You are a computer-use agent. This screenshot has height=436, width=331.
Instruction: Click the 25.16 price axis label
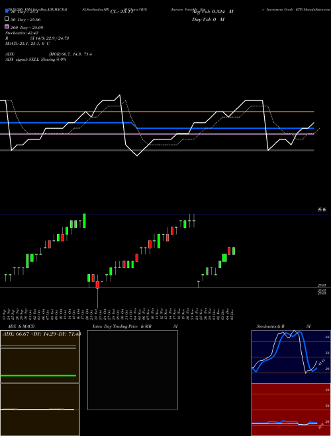(322, 210)
